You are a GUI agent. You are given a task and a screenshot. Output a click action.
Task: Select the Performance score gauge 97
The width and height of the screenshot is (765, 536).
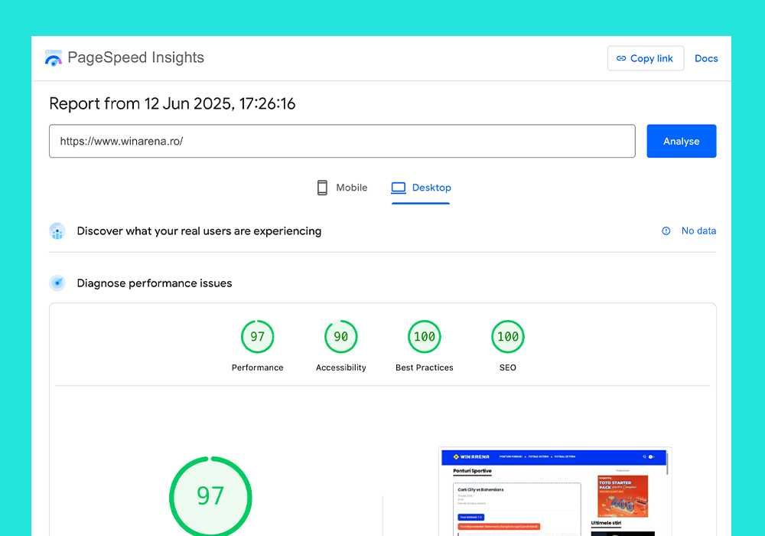point(257,336)
